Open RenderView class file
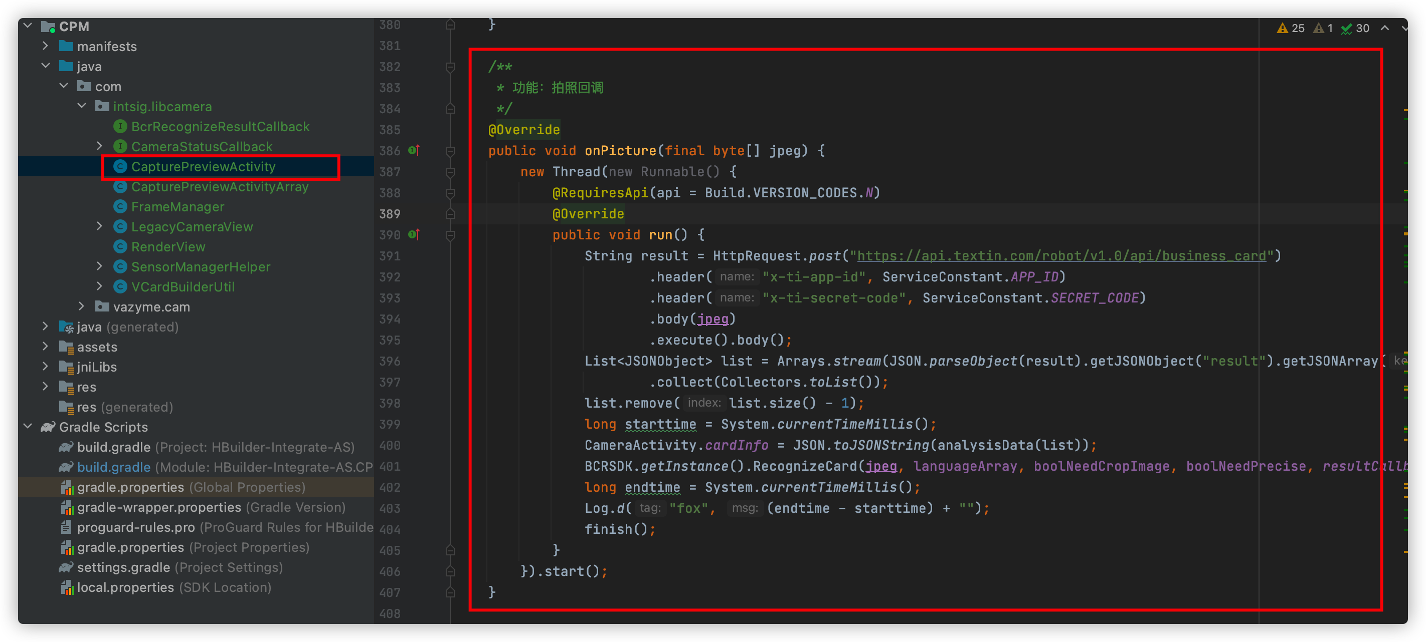This screenshot has height=642, width=1426. click(x=168, y=246)
